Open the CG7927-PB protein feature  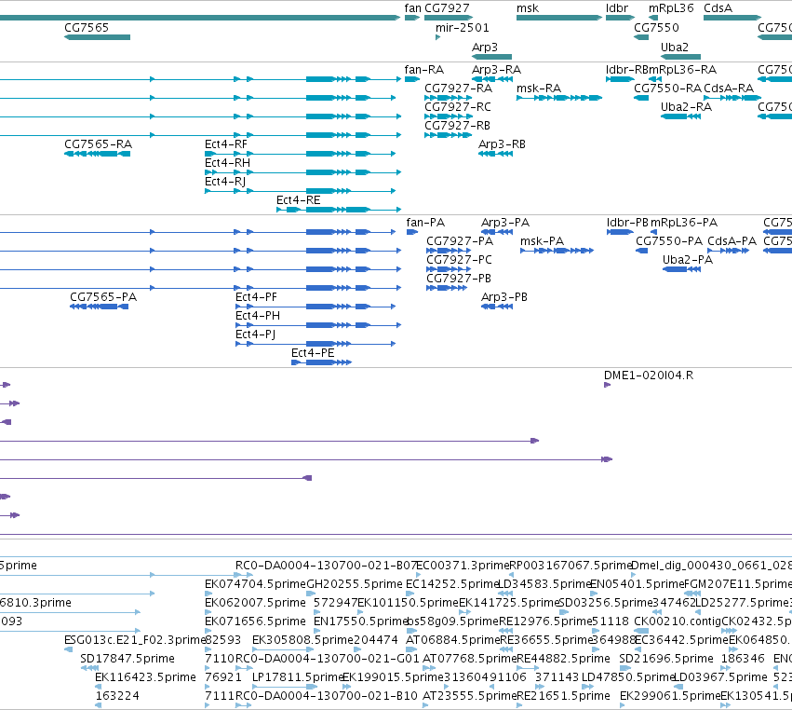(x=447, y=288)
